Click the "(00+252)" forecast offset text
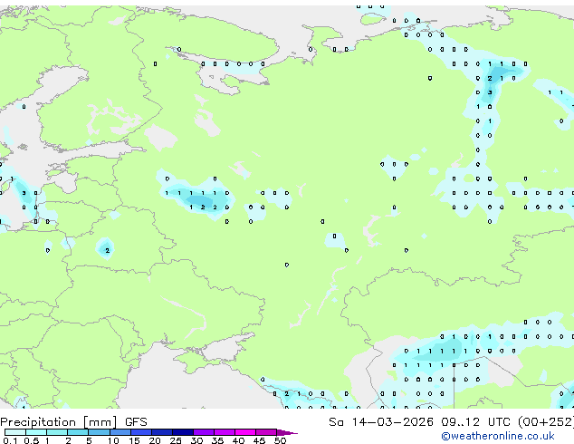The width and height of the screenshot is (574, 444). [x=546, y=422]
